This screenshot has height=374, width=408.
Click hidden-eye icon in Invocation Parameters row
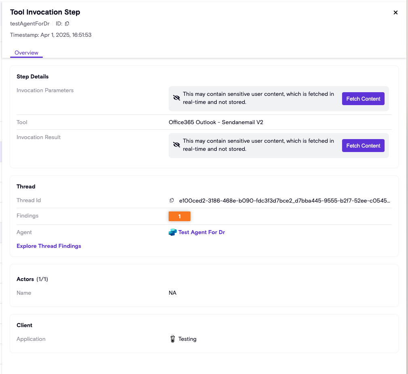[x=176, y=98]
